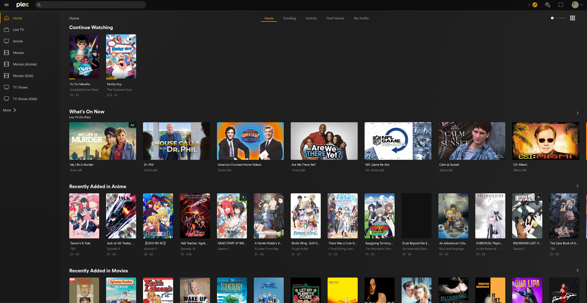Click the search magnifier in the search bar
587x303 pixels.
[39, 5]
